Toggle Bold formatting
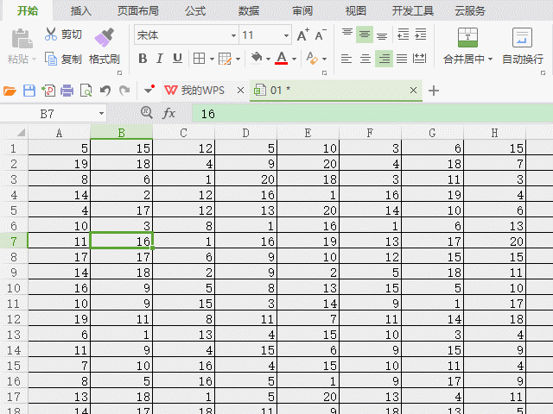This screenshot has height=414, width=553. coord(143,59)
